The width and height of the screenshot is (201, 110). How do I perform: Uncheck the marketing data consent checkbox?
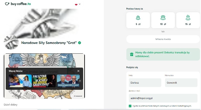pyautogui.click(x=130, y=106)
